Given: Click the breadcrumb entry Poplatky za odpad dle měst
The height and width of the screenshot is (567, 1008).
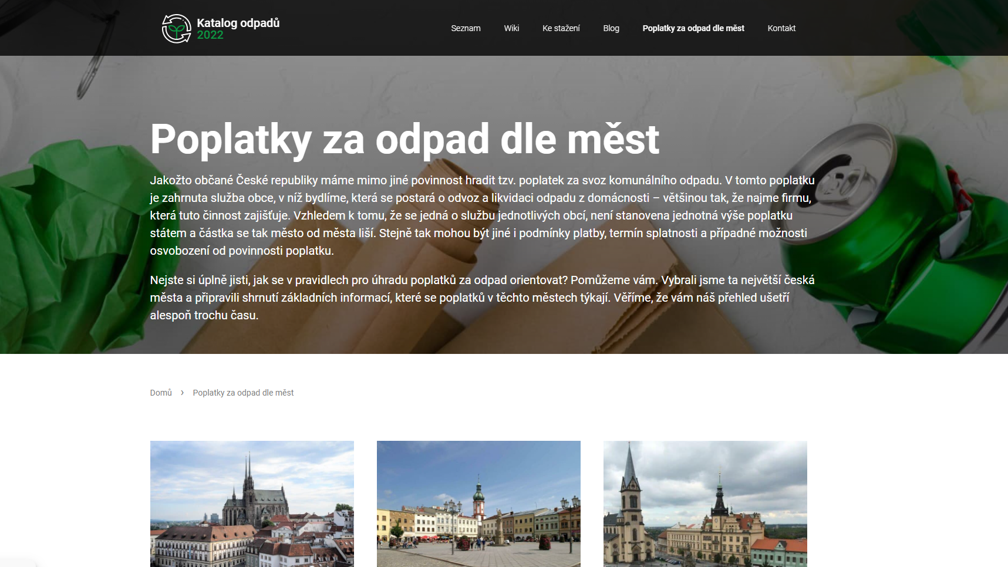Looking at the screenshot, I should (243, 393).
